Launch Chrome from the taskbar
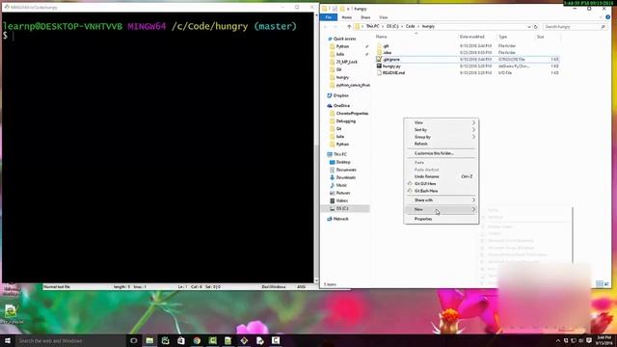The image size is (617, 347). tap(197, 340)
